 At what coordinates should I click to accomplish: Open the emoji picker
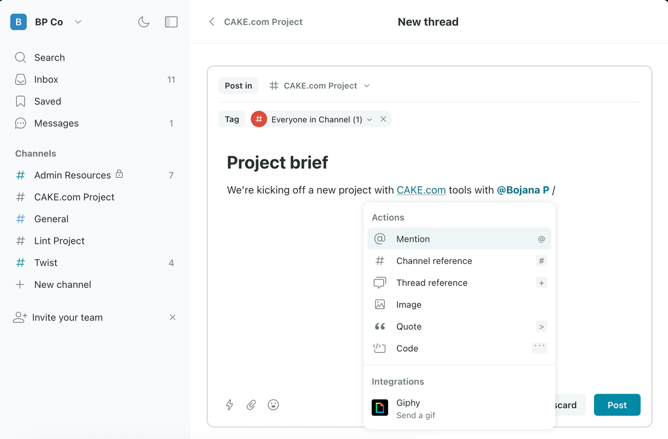(x=273, y=405)
